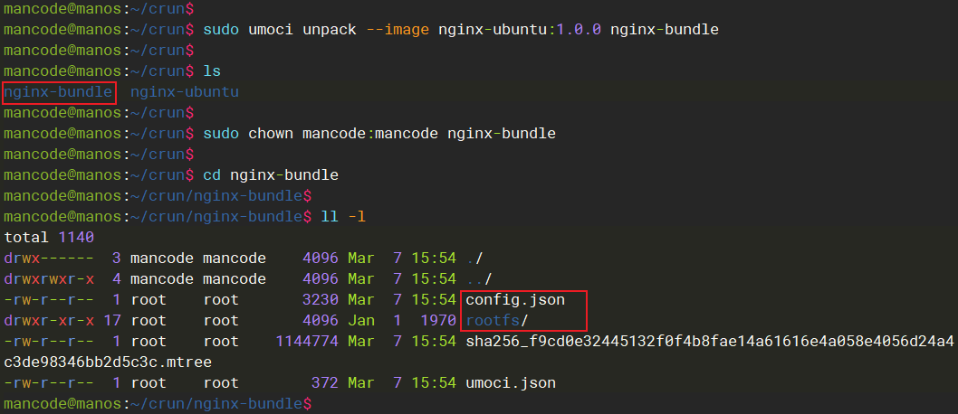Click the config.json file name

coord(514,299)
